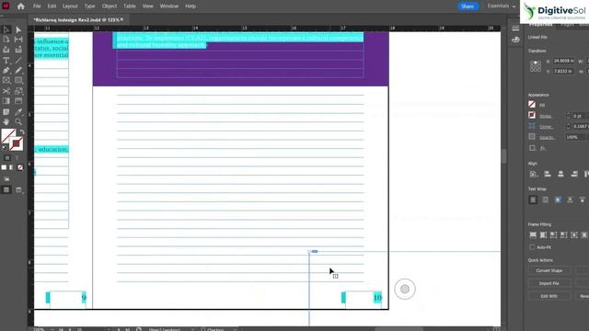Select the Eyedropper tool
Image resolution: width=589 pixels, height=331 pixels.
tap(18, 112)
